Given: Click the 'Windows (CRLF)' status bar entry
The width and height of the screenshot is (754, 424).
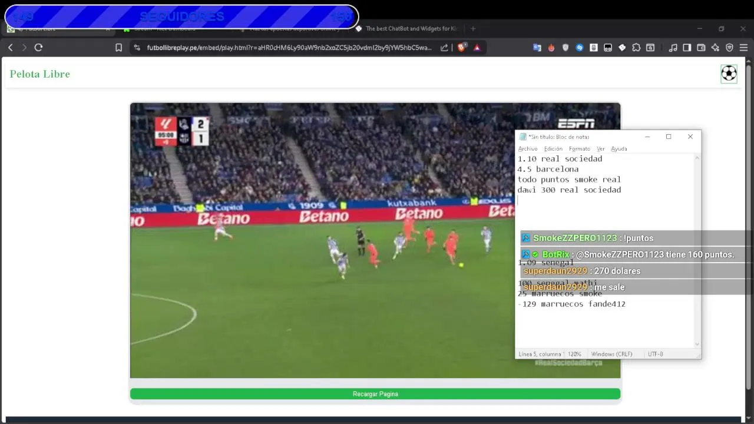Looking at the screenshot, I should coord(611,354).
